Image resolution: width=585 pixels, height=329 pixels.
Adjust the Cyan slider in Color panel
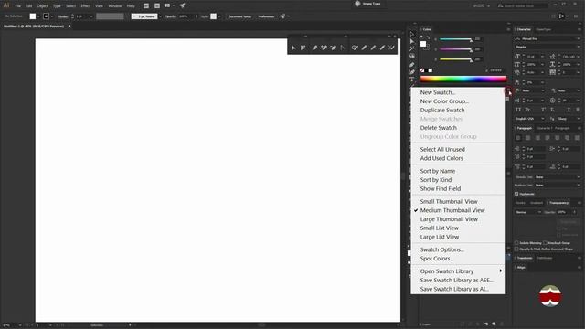coord(455,39)
